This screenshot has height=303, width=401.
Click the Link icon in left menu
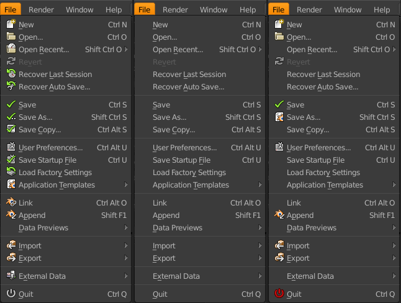coord(11,202)
